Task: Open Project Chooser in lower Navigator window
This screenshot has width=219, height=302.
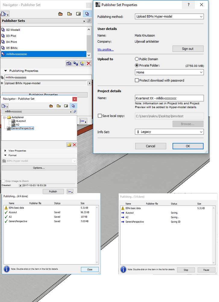Action: (x=5, y=106)
